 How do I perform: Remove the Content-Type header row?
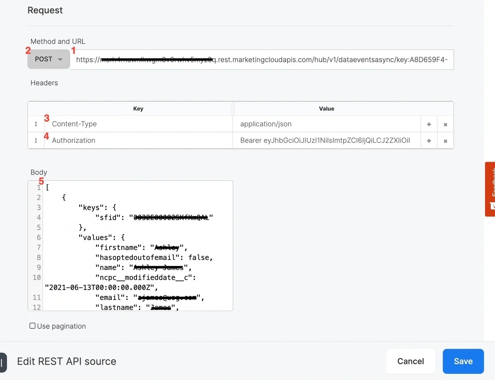click(x=445, y=124)
